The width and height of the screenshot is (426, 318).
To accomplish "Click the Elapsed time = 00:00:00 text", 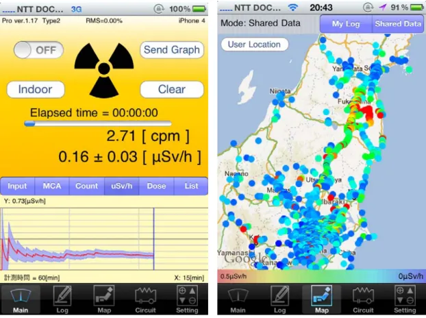I will [94, 113].
